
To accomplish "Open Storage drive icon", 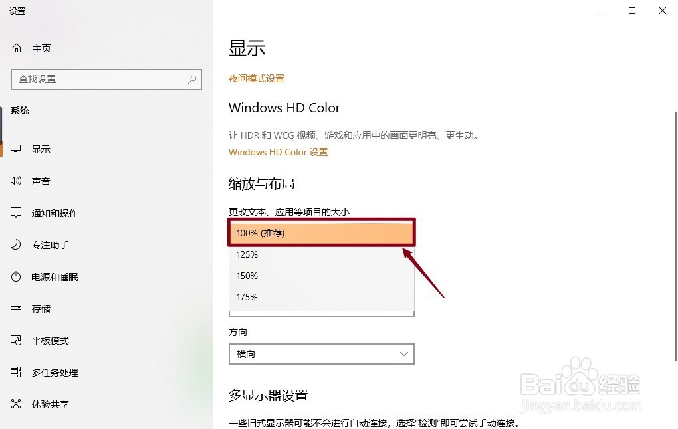I will pos(17,309).
